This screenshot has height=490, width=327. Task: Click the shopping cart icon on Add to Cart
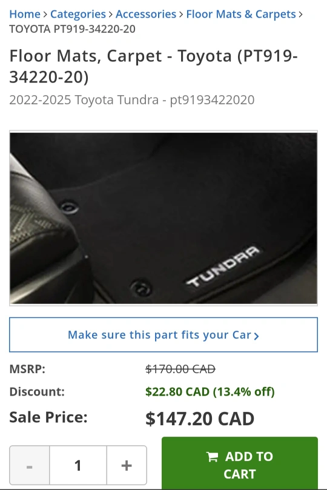click(212, 457)
